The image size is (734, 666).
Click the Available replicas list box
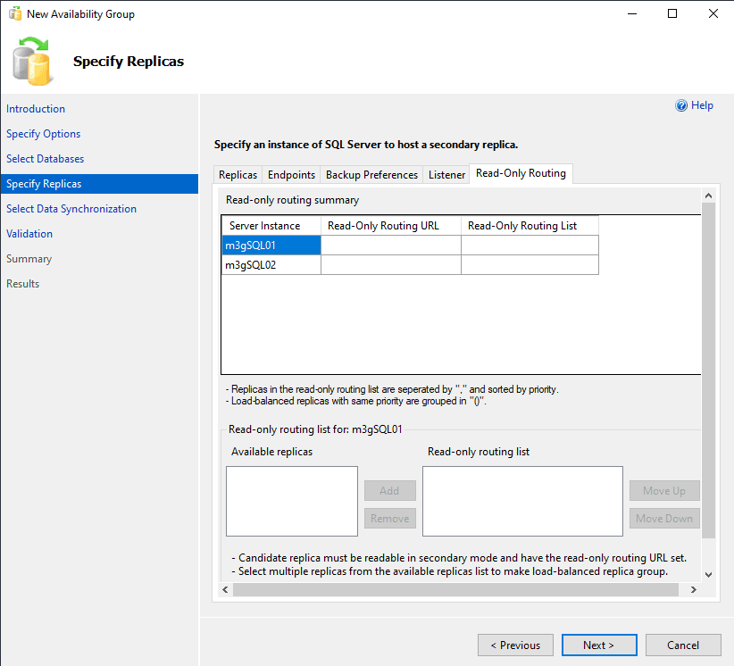click(292, 501)
